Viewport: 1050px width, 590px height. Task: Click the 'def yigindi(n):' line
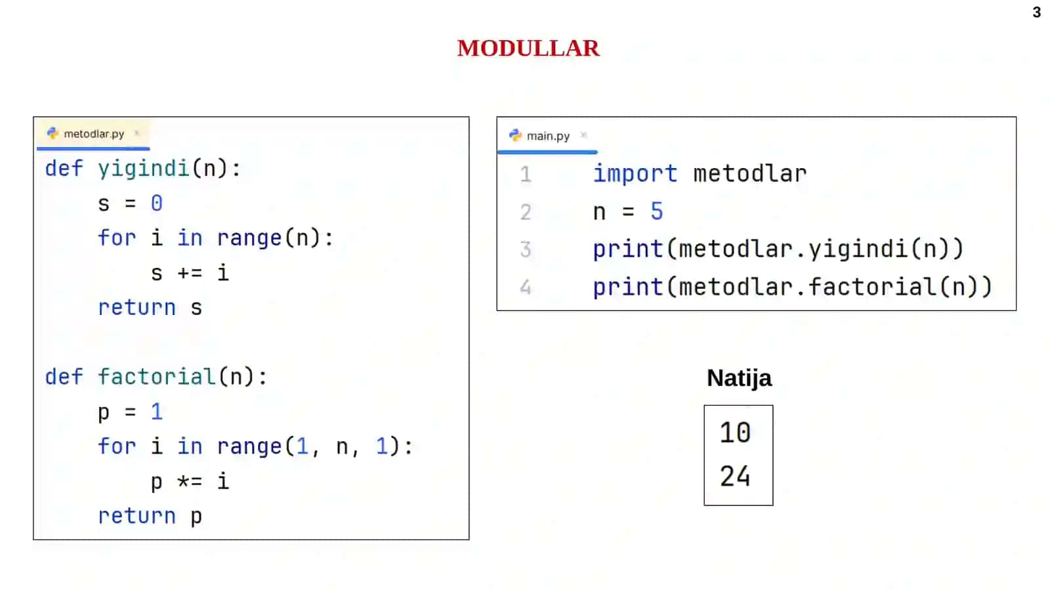[x=143, y=169]
